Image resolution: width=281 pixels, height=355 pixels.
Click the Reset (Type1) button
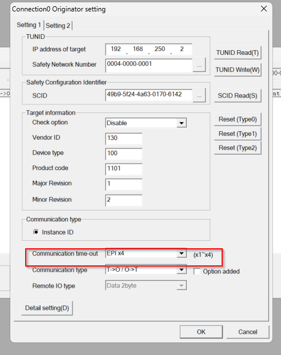238,134
